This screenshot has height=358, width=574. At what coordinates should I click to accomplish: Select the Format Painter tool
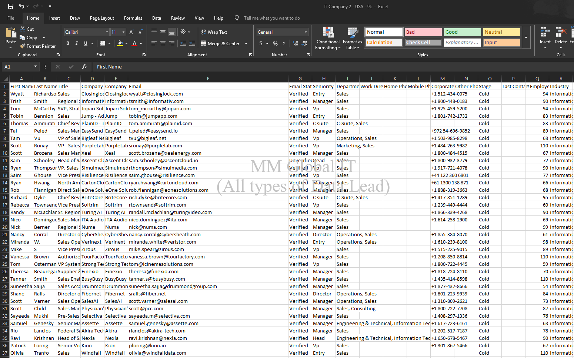click(x=38, y=46)
